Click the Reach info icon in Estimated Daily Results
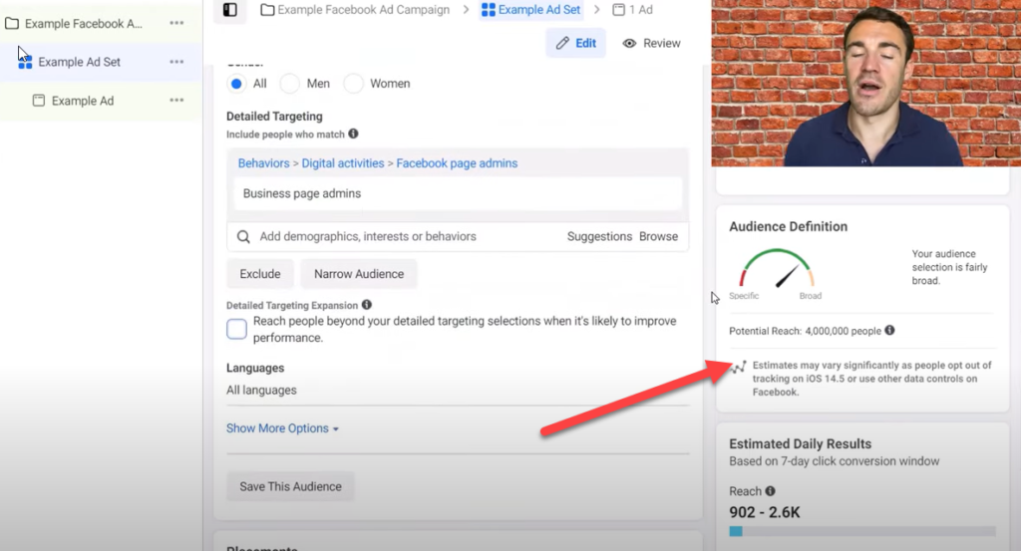Screen dimensions: 1021x551 pos(770,491)
